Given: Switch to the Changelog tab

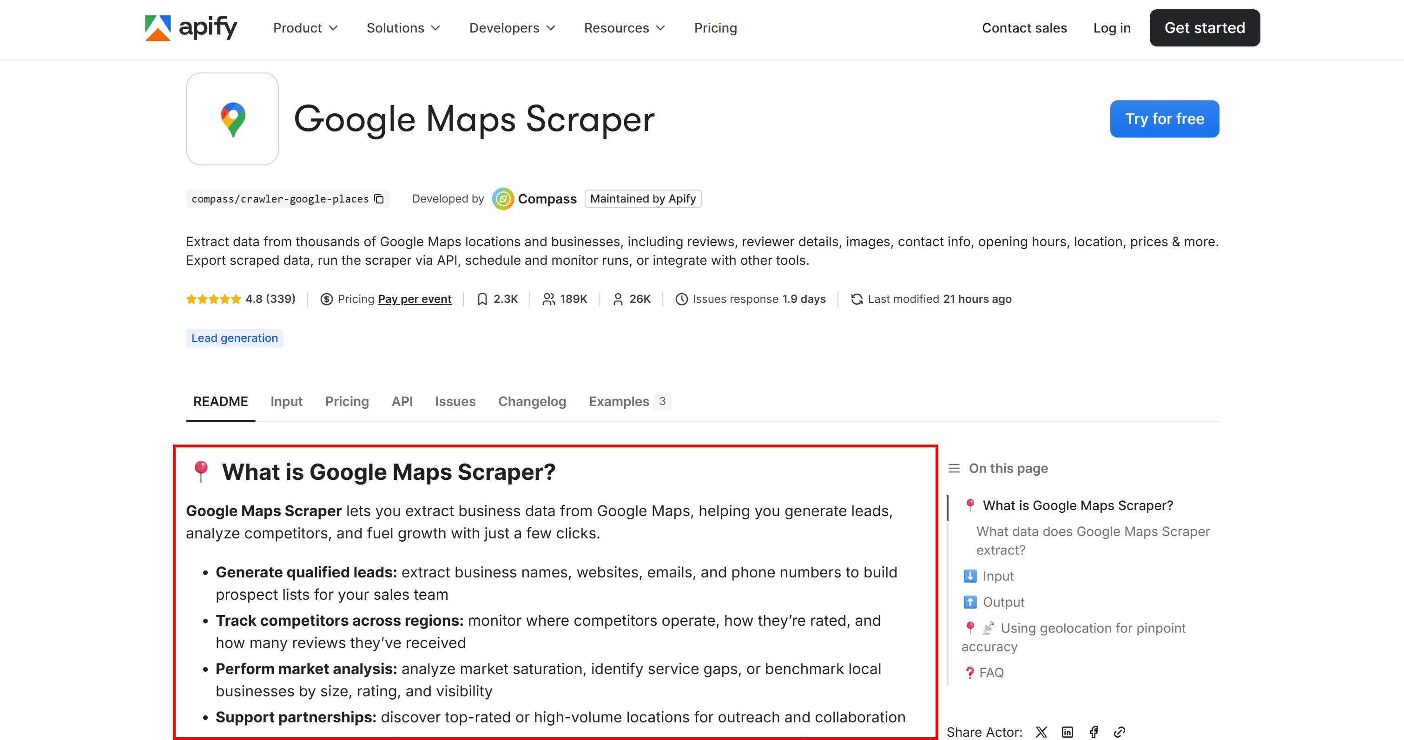Looking at the screenshot, I should click(532, 402).
